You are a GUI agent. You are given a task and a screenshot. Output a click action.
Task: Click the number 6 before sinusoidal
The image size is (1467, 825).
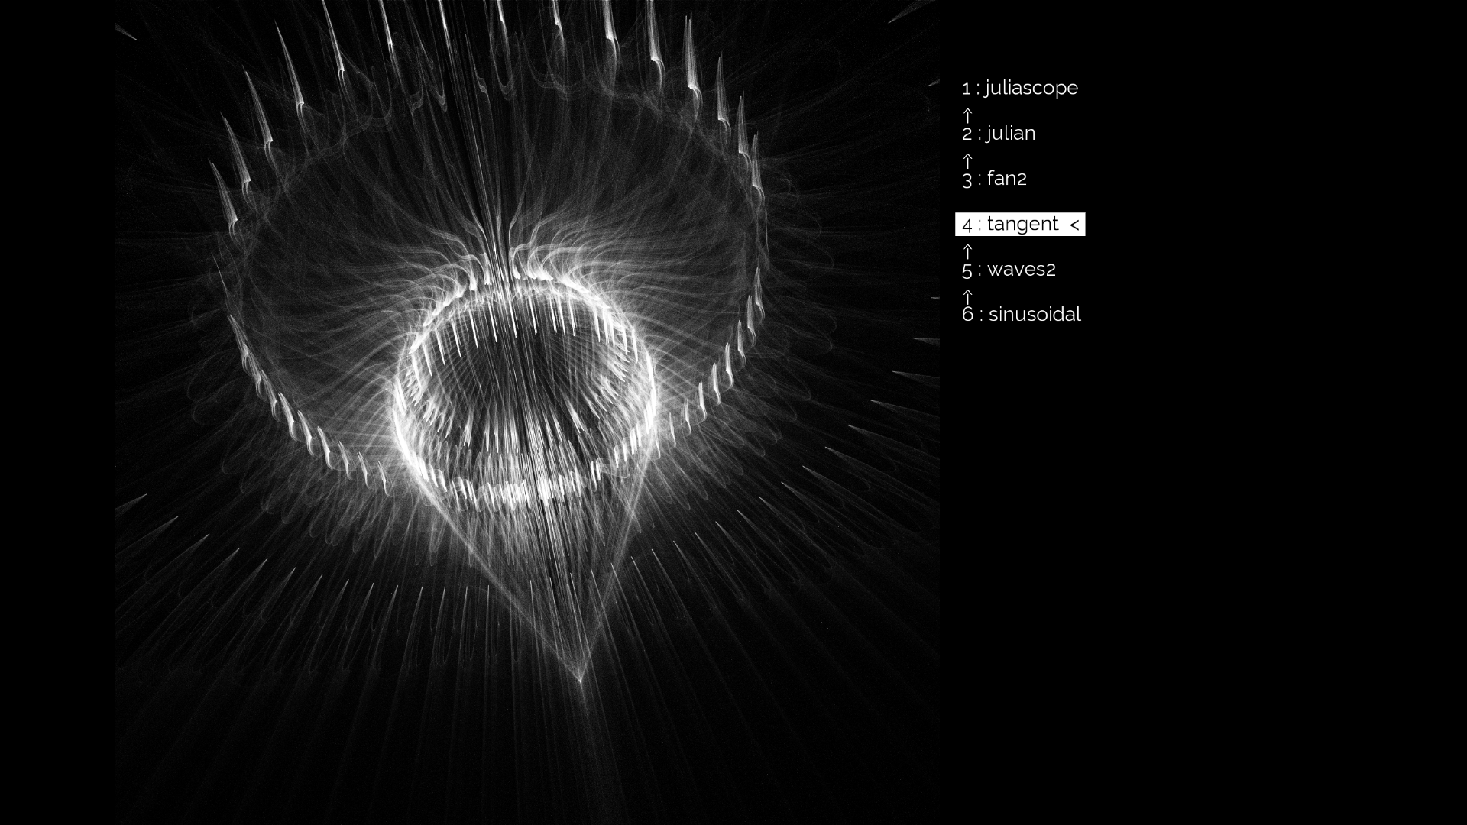pos(967,315)
